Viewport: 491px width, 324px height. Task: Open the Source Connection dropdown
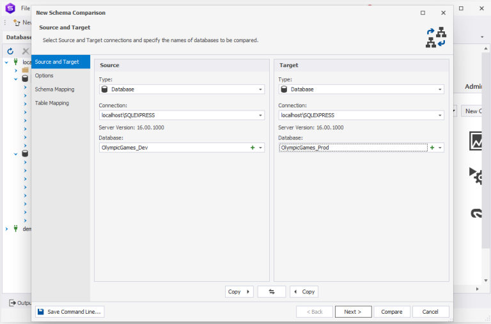tap(260, 116)
